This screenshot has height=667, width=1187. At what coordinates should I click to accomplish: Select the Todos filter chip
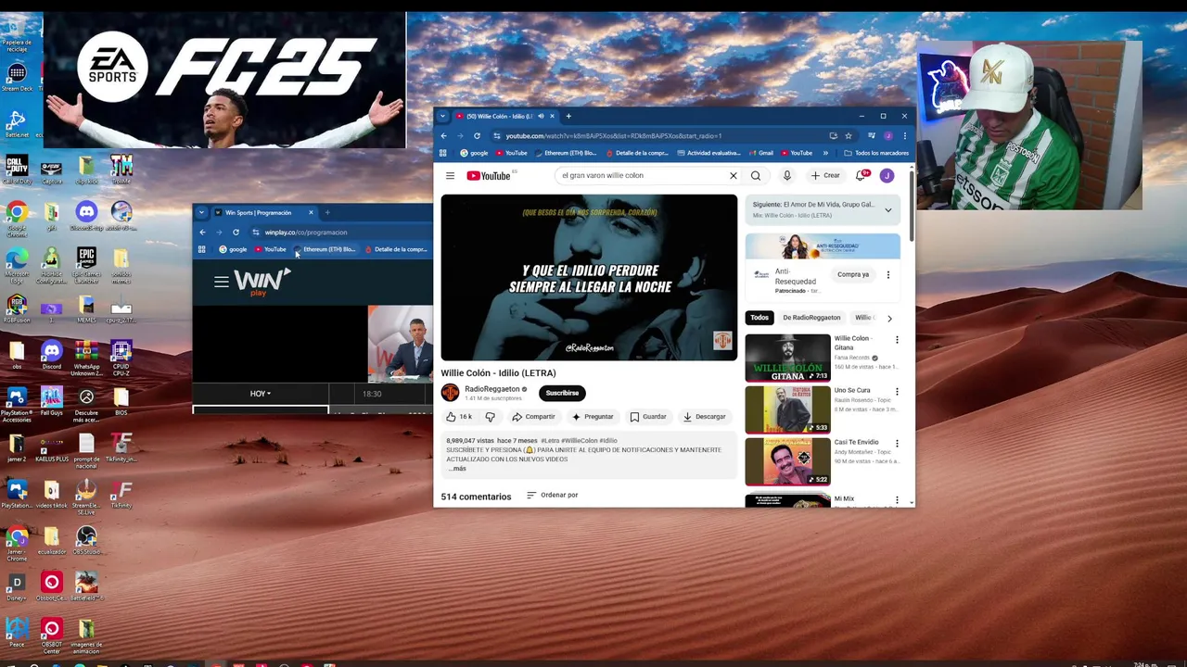coord(759,318)
